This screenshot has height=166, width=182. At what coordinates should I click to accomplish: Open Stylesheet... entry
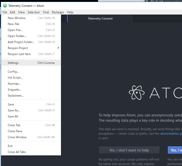tap(31, 96)
